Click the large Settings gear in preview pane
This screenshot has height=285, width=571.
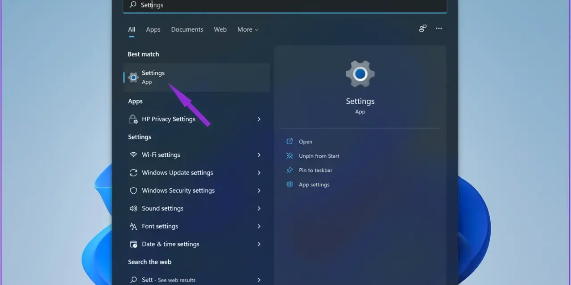click(x=360, y=73)
